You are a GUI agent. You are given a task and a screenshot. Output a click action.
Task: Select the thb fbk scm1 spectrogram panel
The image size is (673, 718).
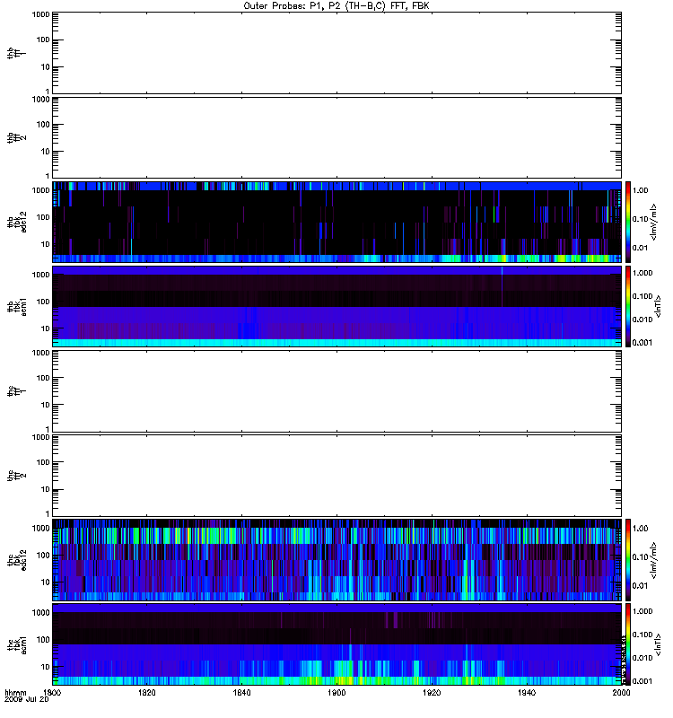pos(337,306)
